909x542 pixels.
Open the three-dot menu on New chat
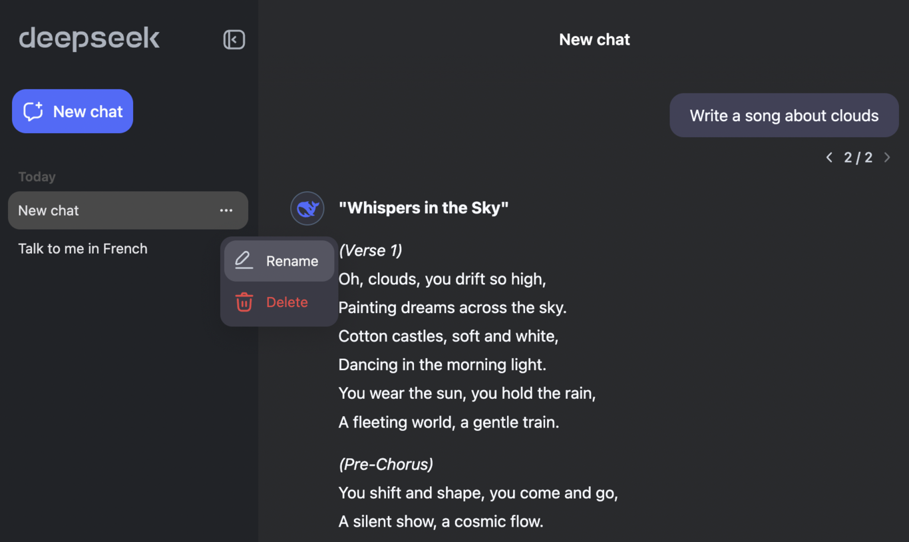(226, 210)
